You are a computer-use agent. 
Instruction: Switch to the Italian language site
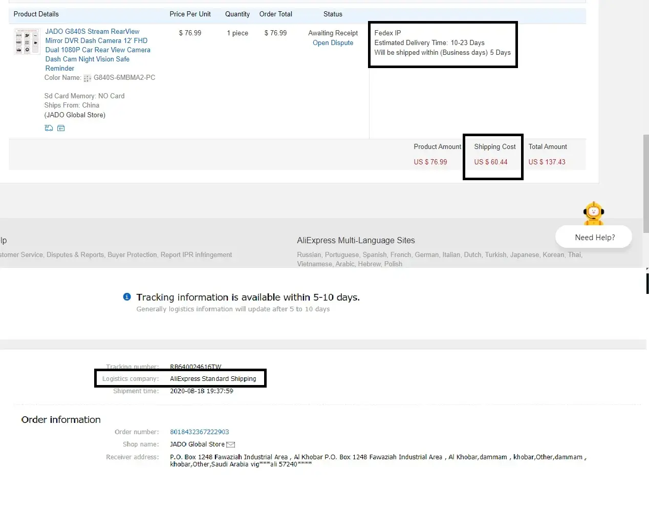pos(451,254)
